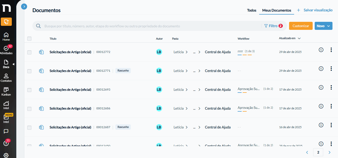Open three-dot menu for document 00012693
Image resolution: width=338 pixels, height=158 pixels.
(x=331, y=87)
